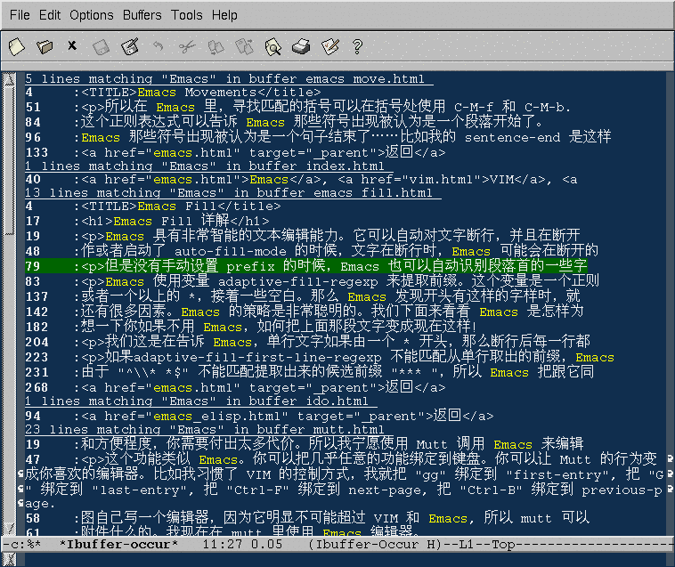Click the vertical scrollbar on the left edge

pyautogui.click(x=8, y=303)
